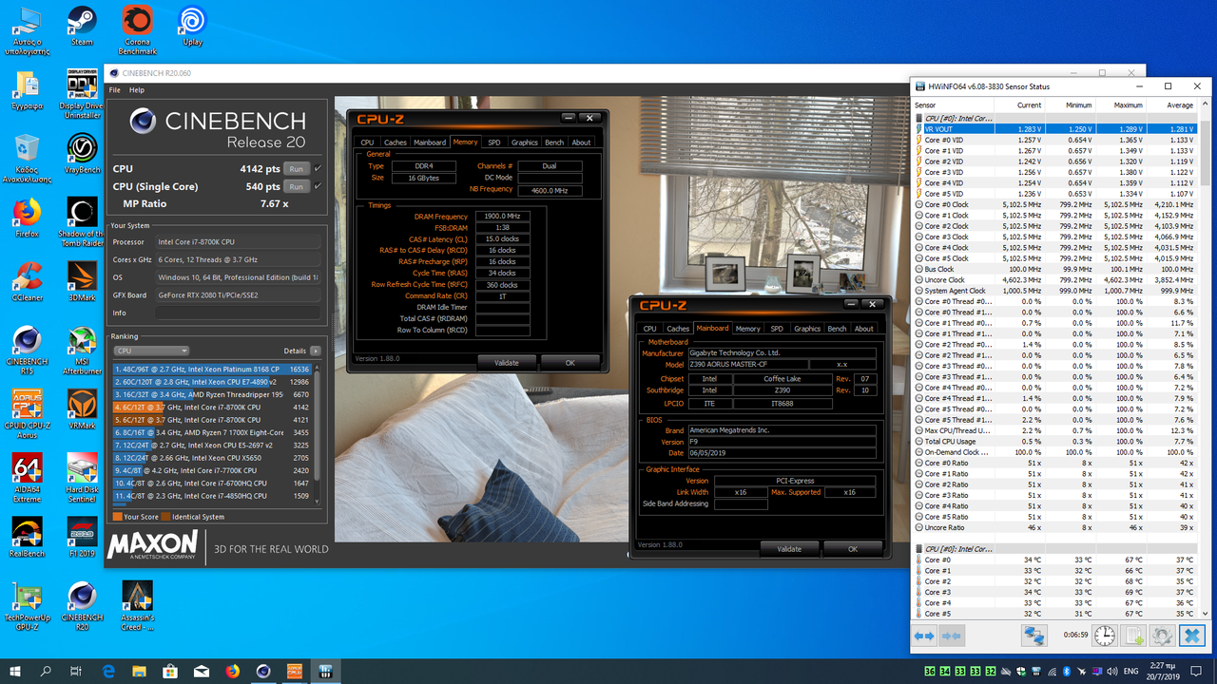The width and height of the screenshot is (1217, 684).
Task: Open the Steam desktop shortcut
Action: tap(82, 26)
